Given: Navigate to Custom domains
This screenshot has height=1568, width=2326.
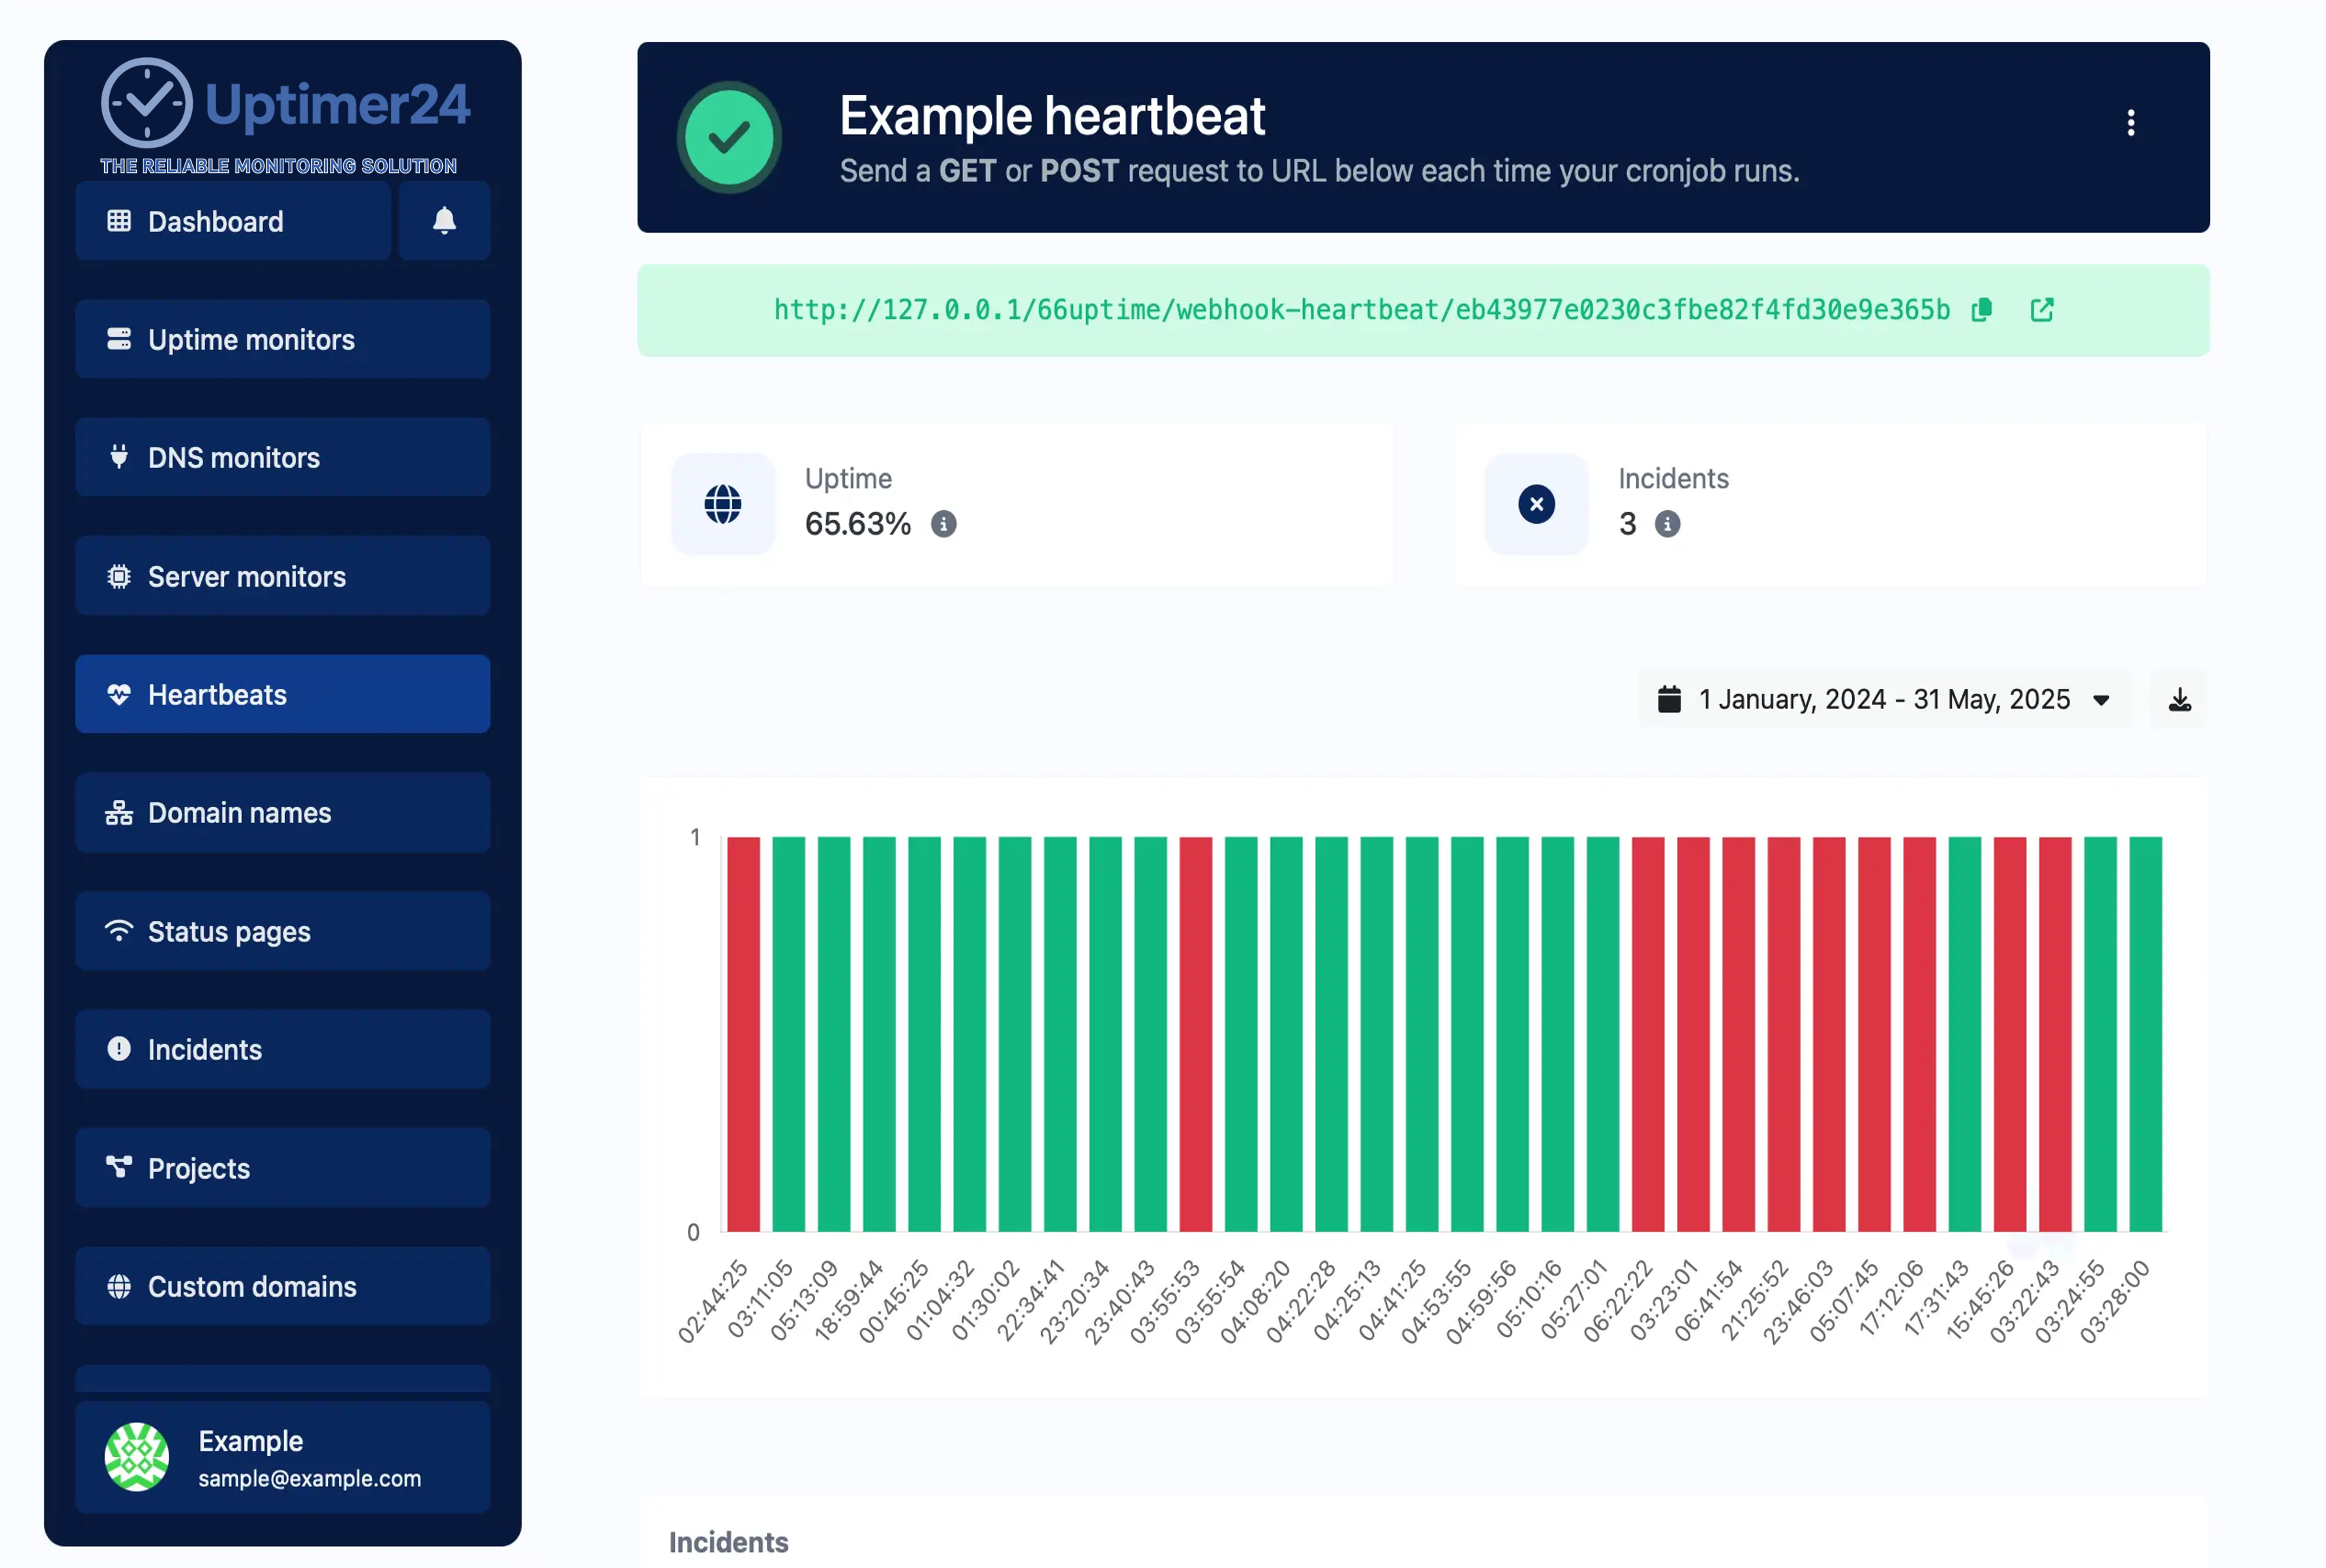Looking at the screenshot, I should (282, 1286).
